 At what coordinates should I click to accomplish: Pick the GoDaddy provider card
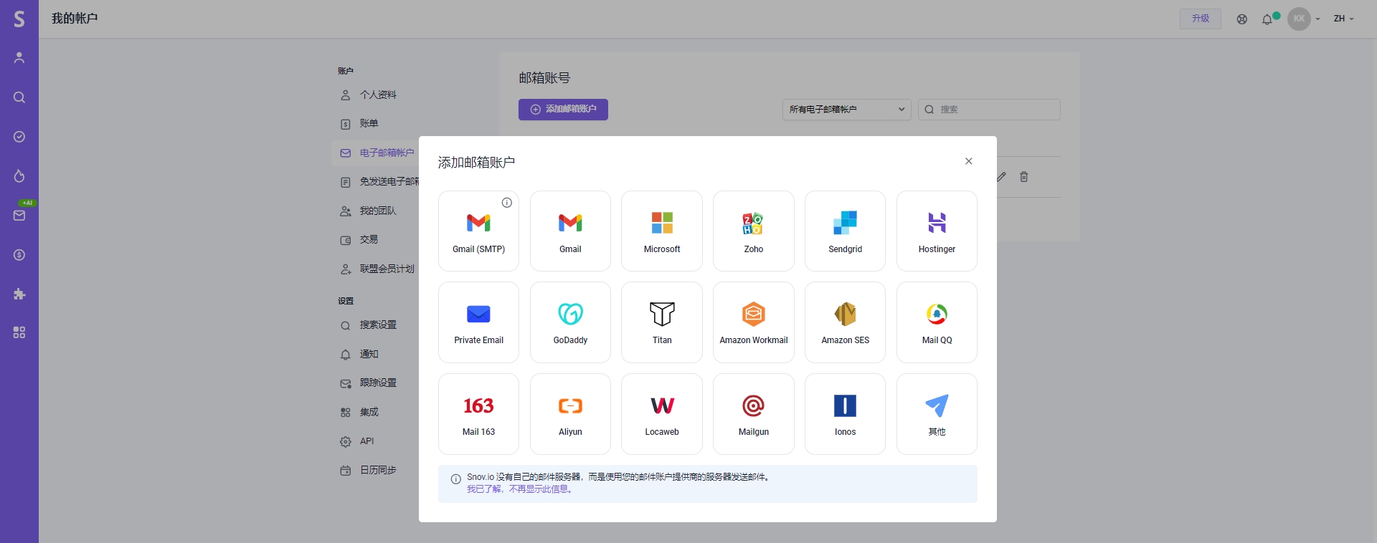(570, 322)
